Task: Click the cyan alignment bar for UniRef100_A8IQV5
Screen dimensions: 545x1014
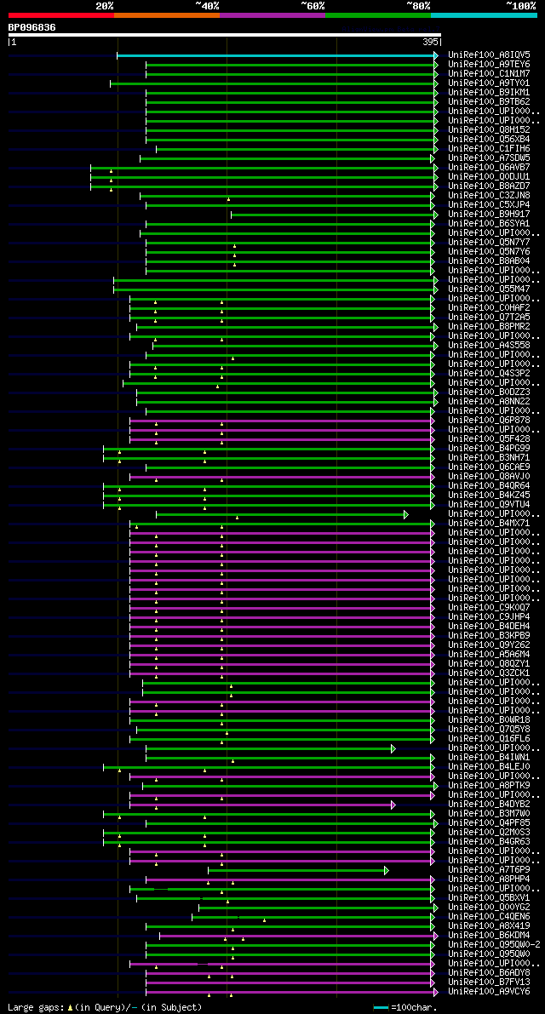Action: [x=278, y=55]
